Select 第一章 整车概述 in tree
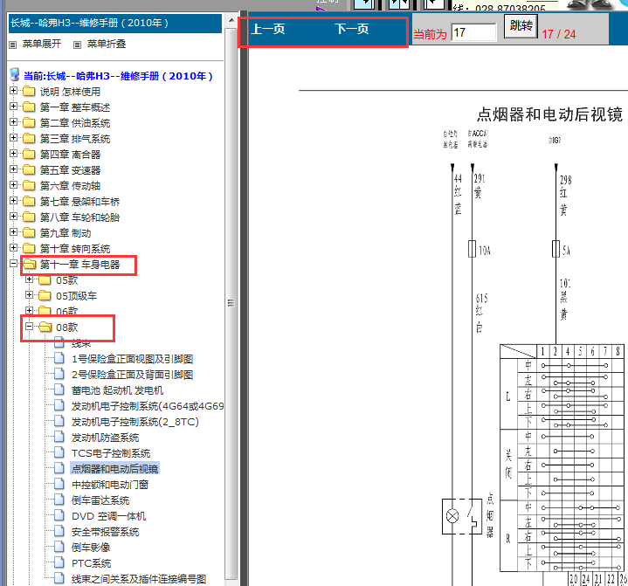 coord(75,107)
